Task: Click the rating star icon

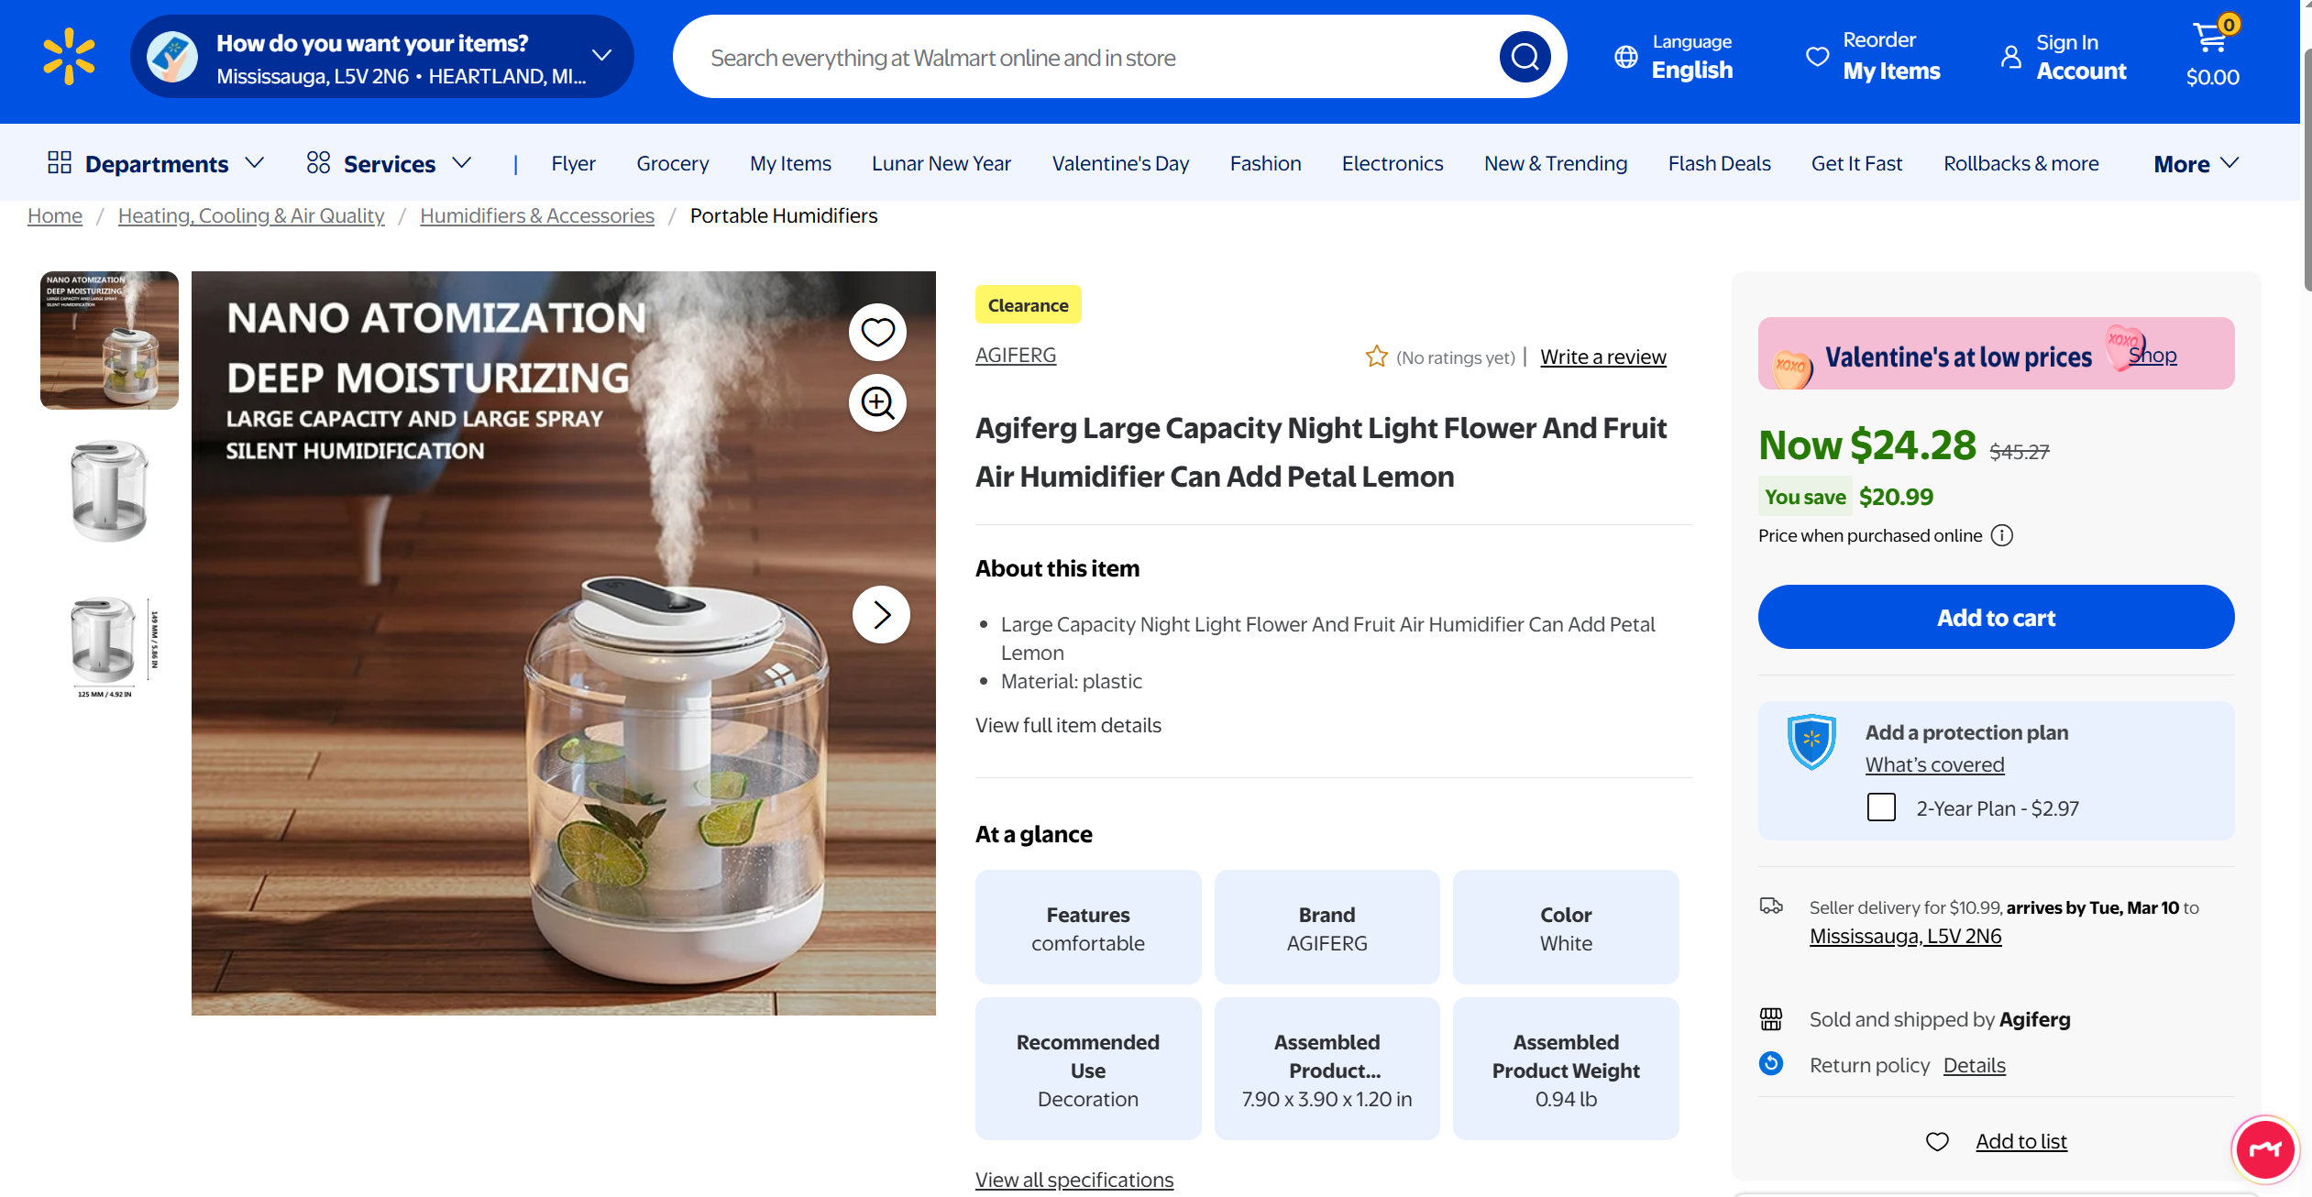Action: 1376,357
